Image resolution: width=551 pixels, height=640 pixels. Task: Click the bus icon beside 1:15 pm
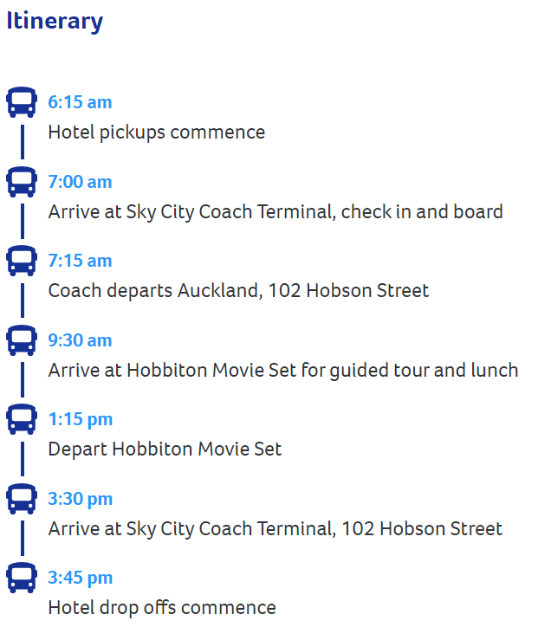point(22,419)
